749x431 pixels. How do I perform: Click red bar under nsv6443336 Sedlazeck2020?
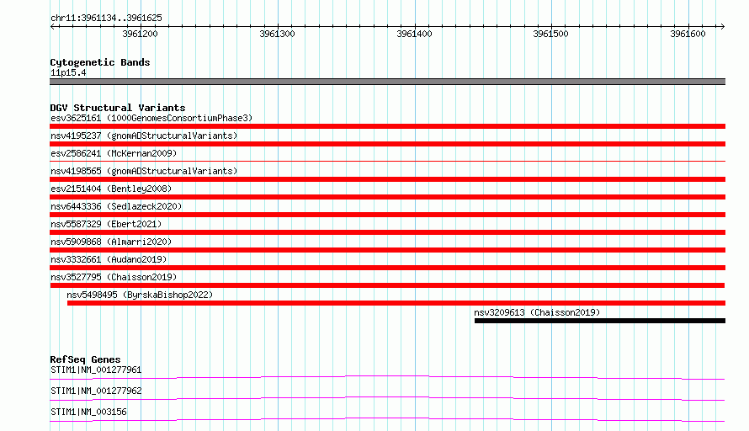pyautogui.click(x=387, y=215)
